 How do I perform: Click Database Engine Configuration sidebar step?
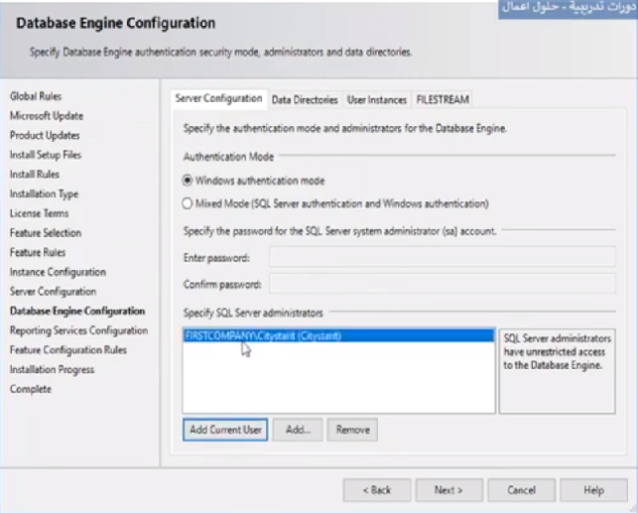(x=77, y=312)
